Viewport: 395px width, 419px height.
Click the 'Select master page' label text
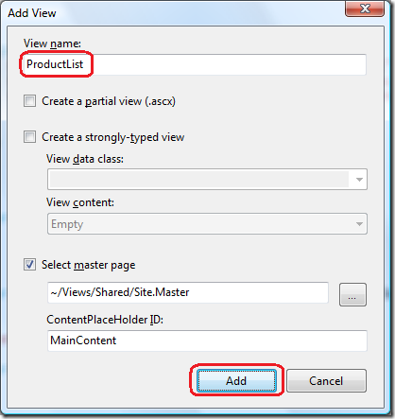(x=89, y=265)
